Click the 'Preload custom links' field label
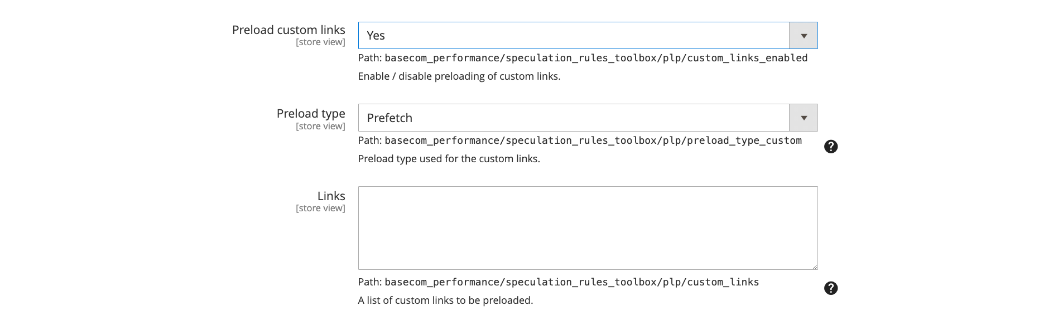The image size is (1063, 320). [288, 30]
